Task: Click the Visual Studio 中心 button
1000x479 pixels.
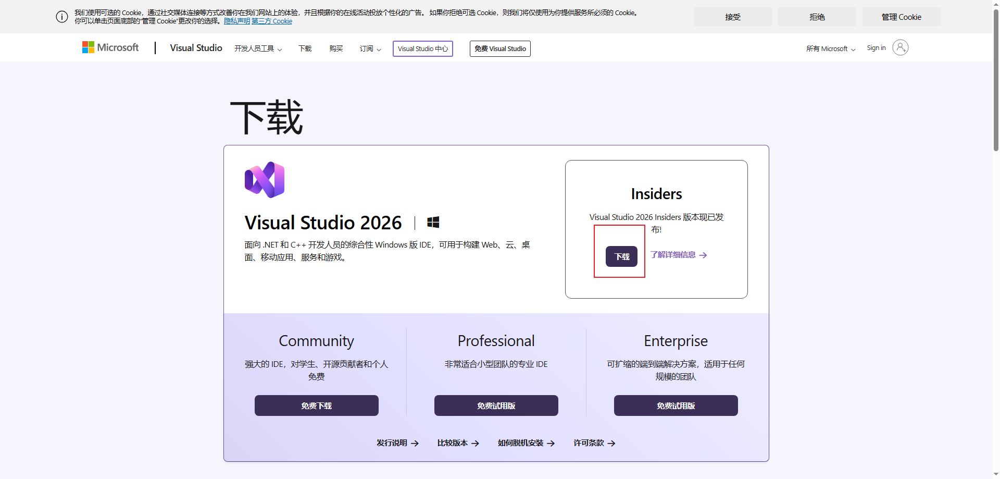Action: 423,48
